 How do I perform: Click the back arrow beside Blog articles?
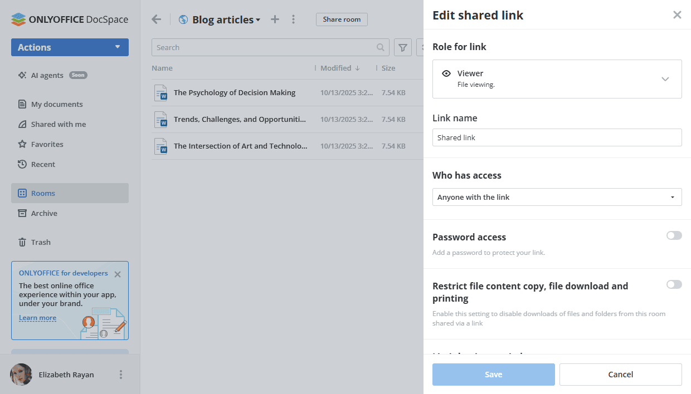(157, 19)
